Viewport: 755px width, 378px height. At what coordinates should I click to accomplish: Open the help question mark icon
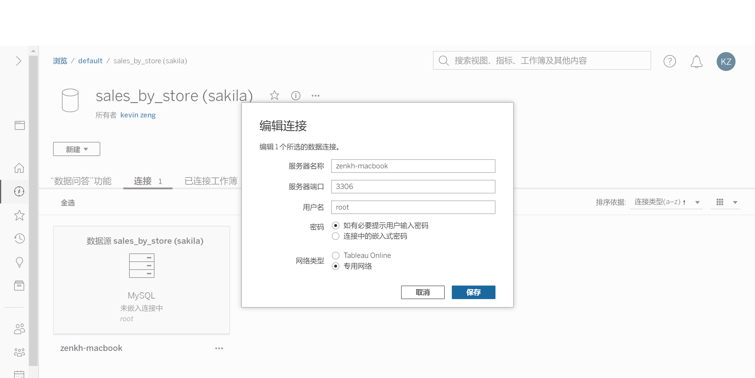click(x=669, y=61)
